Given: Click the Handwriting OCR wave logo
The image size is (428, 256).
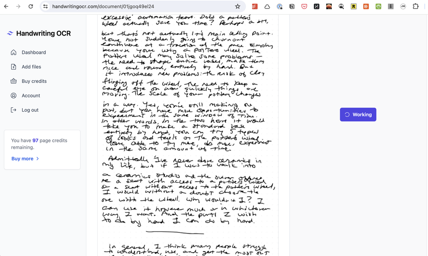Looking at the screenshot, I should 9,33.
